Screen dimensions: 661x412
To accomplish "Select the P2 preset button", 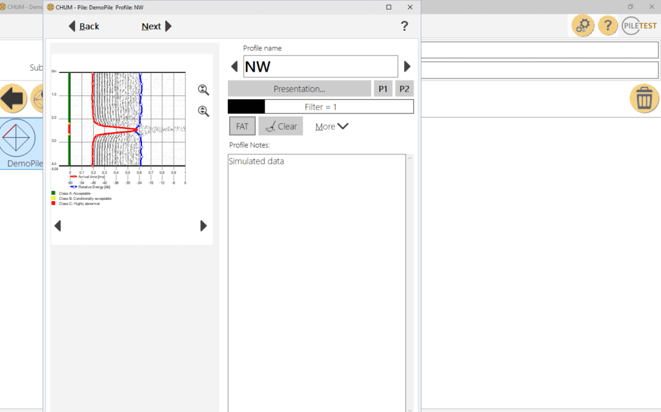I will pos(404,89).
